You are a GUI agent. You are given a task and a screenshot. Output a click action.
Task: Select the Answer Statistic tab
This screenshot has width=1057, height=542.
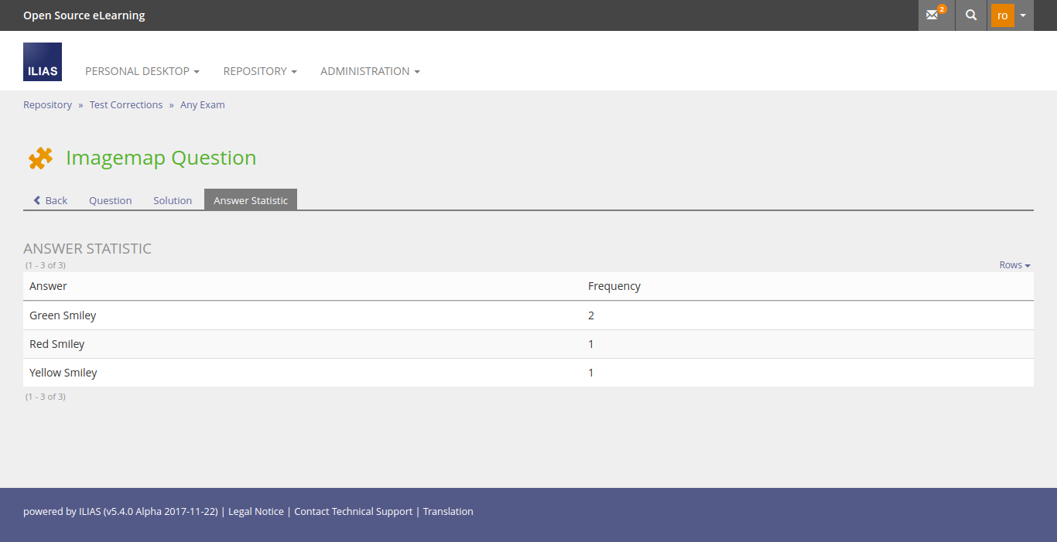[x=251, y=200]
